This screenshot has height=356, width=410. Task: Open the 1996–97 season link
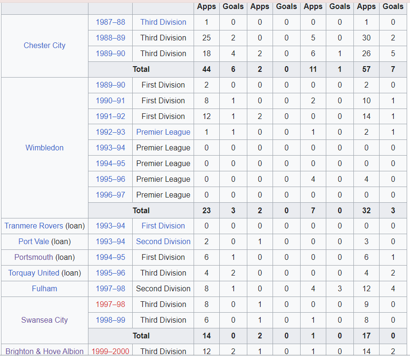coord(110,195)
